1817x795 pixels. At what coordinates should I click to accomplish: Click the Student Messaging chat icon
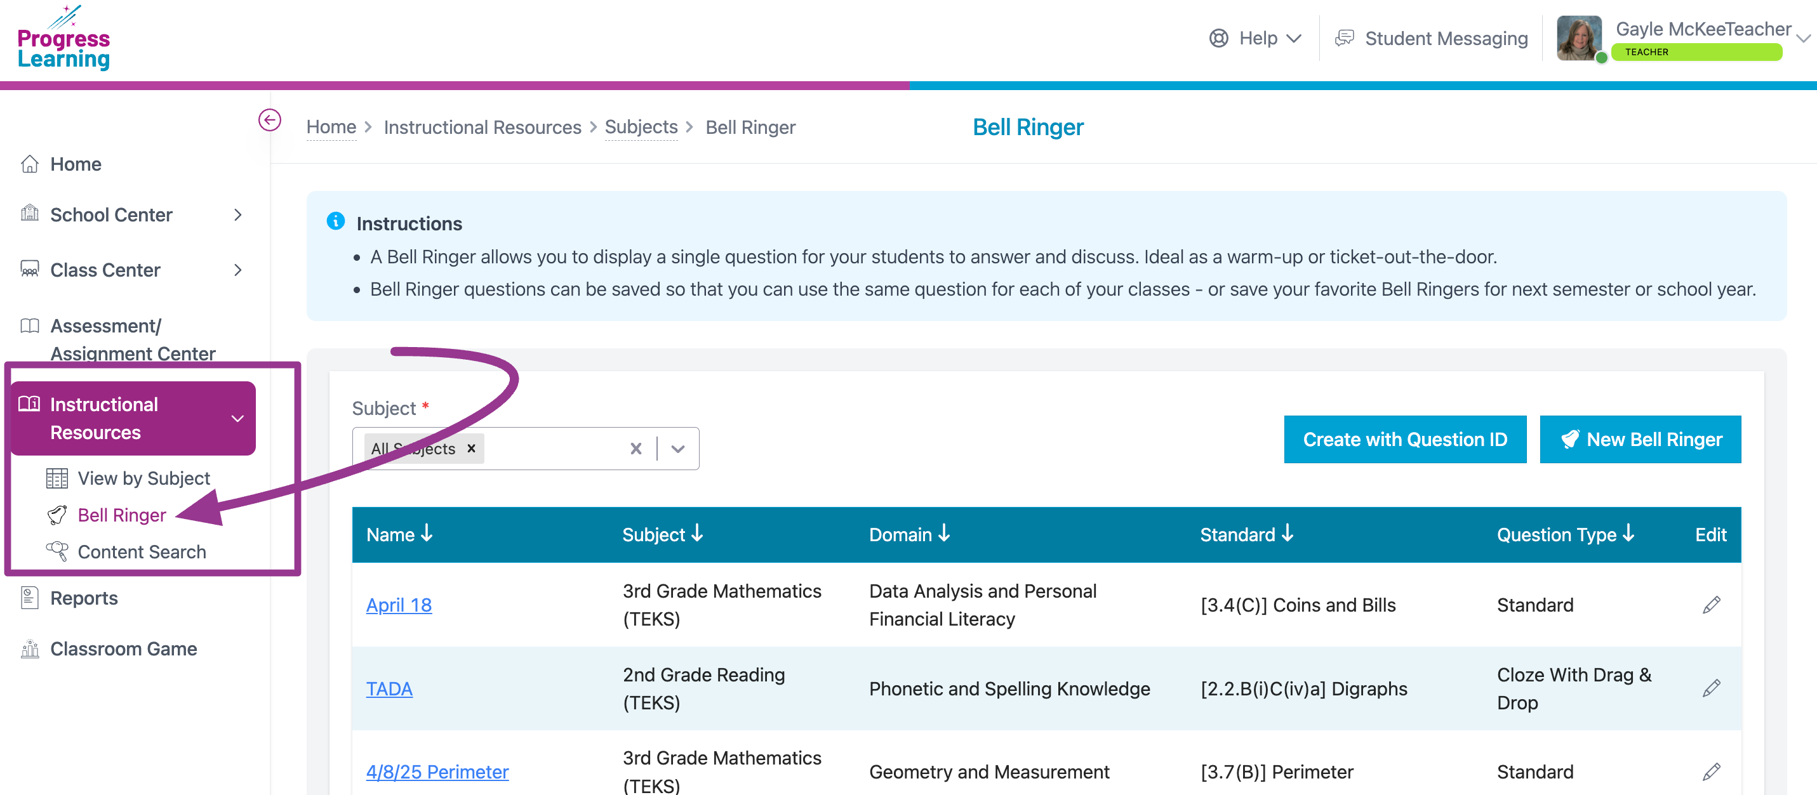click(x=1345, y=38)
